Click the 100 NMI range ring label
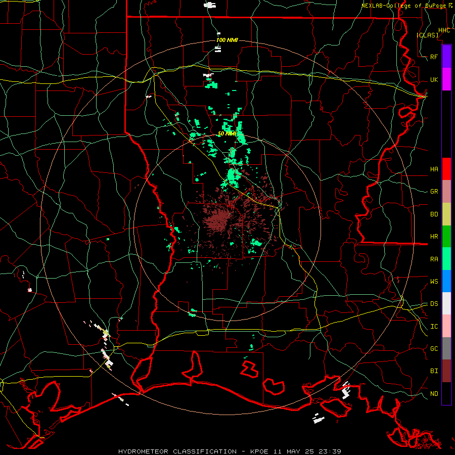Screen dimensions: 455x455 pos(227,40)
